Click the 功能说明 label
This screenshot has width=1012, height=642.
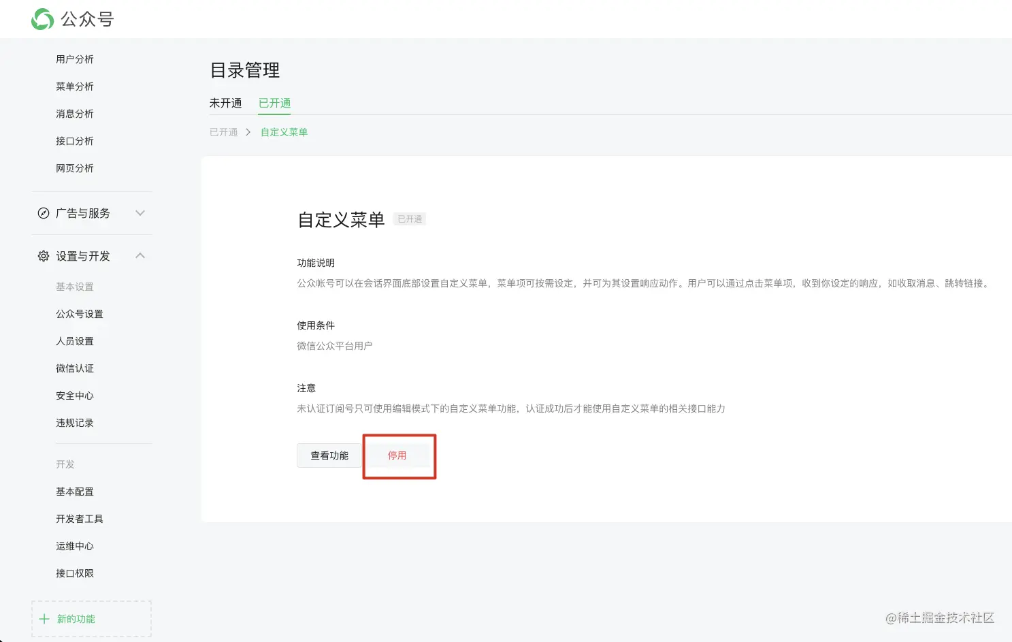pyautogui.click(x=316, y=263)
